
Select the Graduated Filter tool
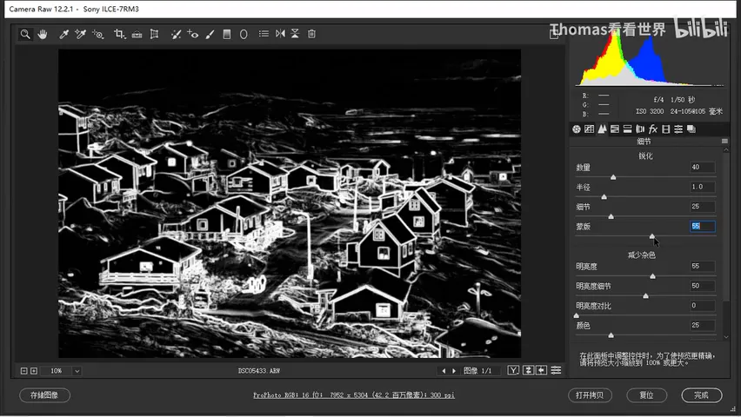coord(227,34)
